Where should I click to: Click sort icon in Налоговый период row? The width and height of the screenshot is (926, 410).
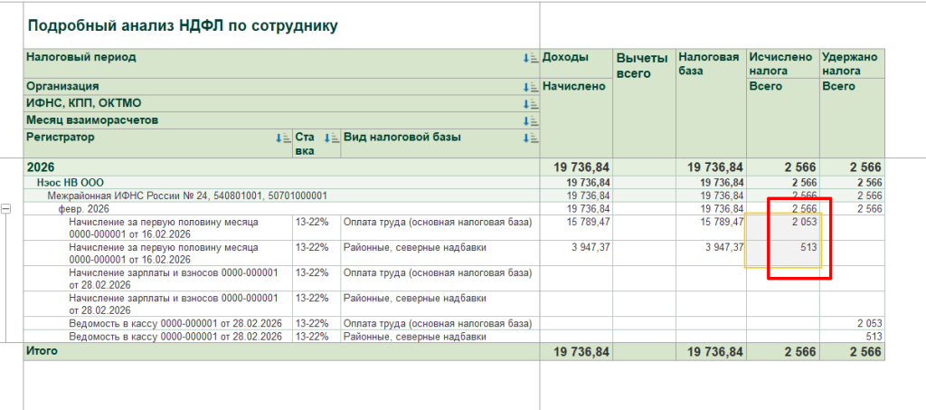pyautogui.click(x=530, y=58)
